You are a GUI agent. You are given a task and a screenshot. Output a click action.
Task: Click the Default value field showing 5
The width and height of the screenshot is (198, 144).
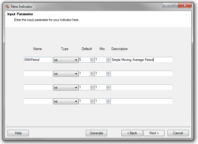click(x=84, y=60)
